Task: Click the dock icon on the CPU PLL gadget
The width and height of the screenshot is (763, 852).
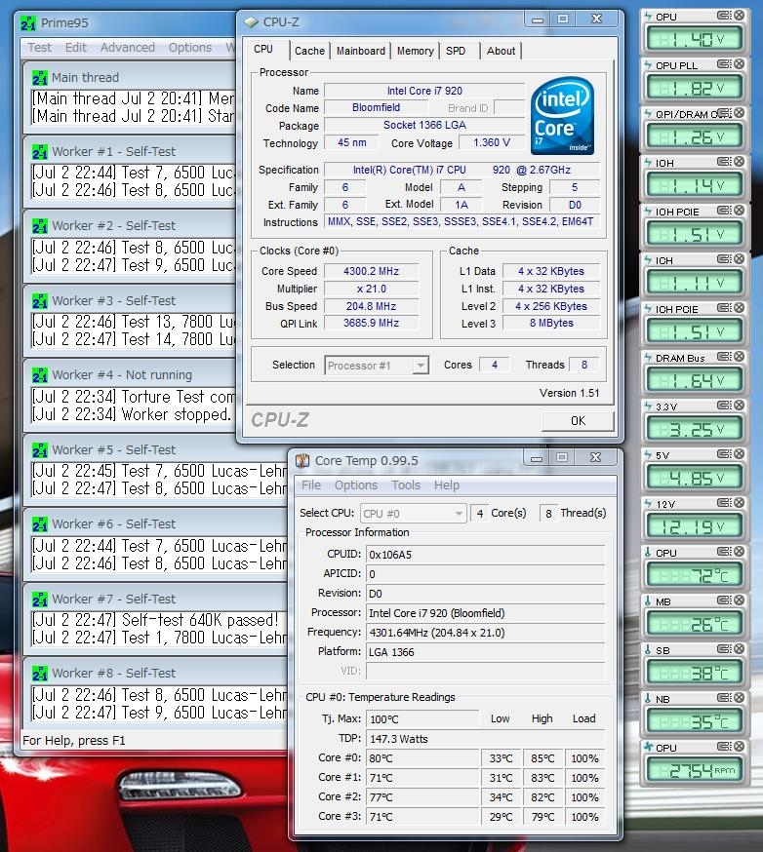Action: coord(724,64)
